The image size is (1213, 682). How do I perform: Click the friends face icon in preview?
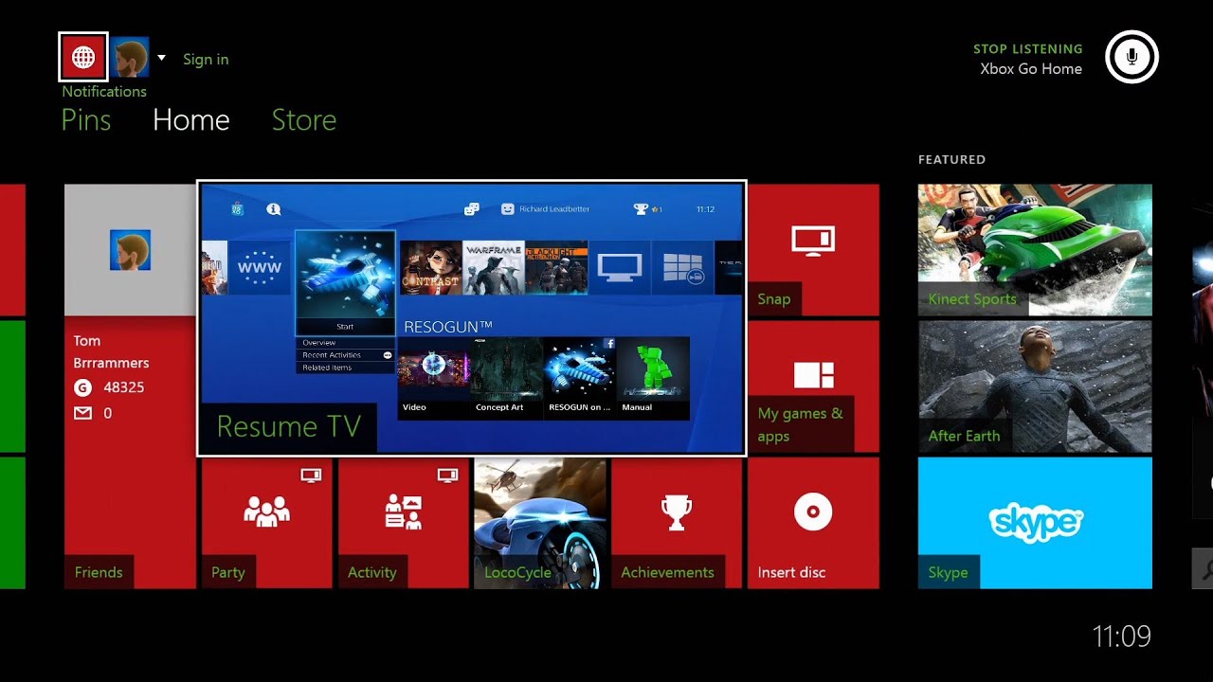click(507, 209)
